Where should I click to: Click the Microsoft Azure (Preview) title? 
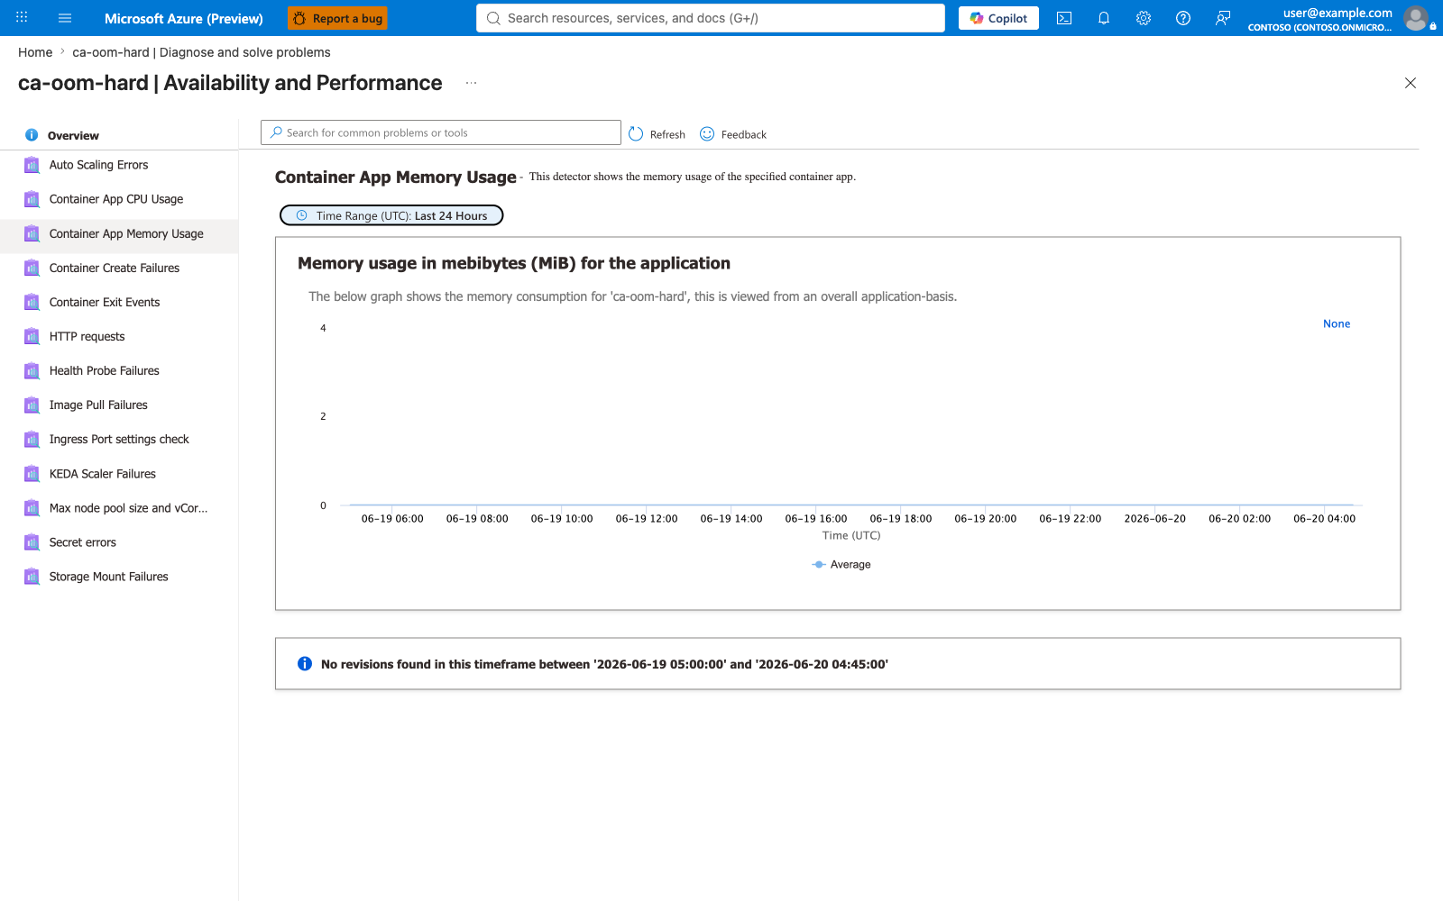click(184, 18)
